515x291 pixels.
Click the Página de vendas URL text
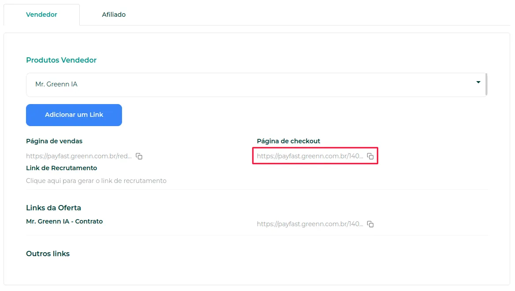(x=79, y=156)
